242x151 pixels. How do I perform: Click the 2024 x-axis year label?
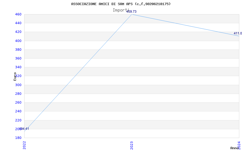[x=239, y=145]
